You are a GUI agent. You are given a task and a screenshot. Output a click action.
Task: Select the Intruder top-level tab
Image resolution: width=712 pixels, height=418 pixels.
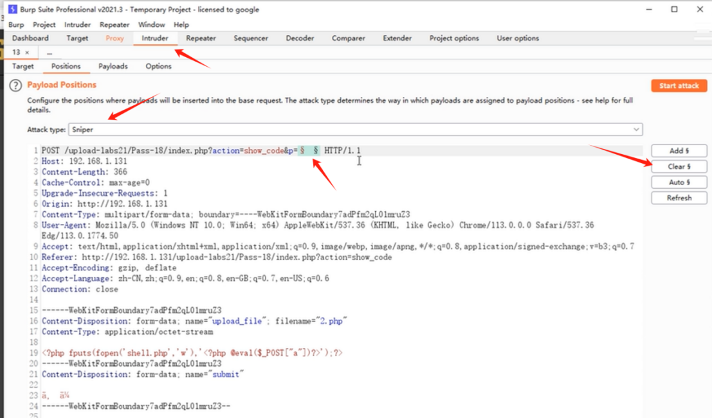[155, 38]
